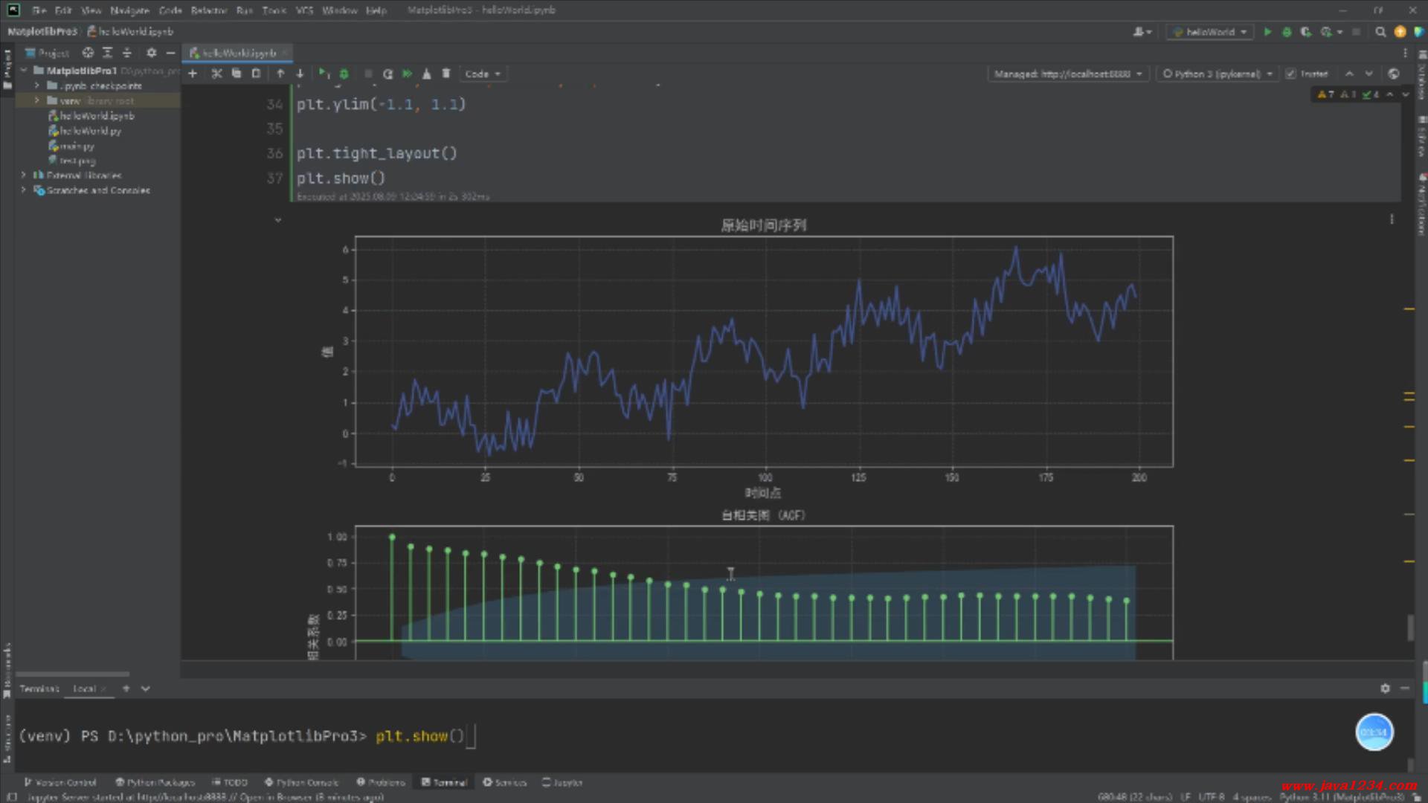Open the Code cell type dropdown
The width and height of the screenshot is (1428, 803).
pyautogui.click(x=482, y=74)
